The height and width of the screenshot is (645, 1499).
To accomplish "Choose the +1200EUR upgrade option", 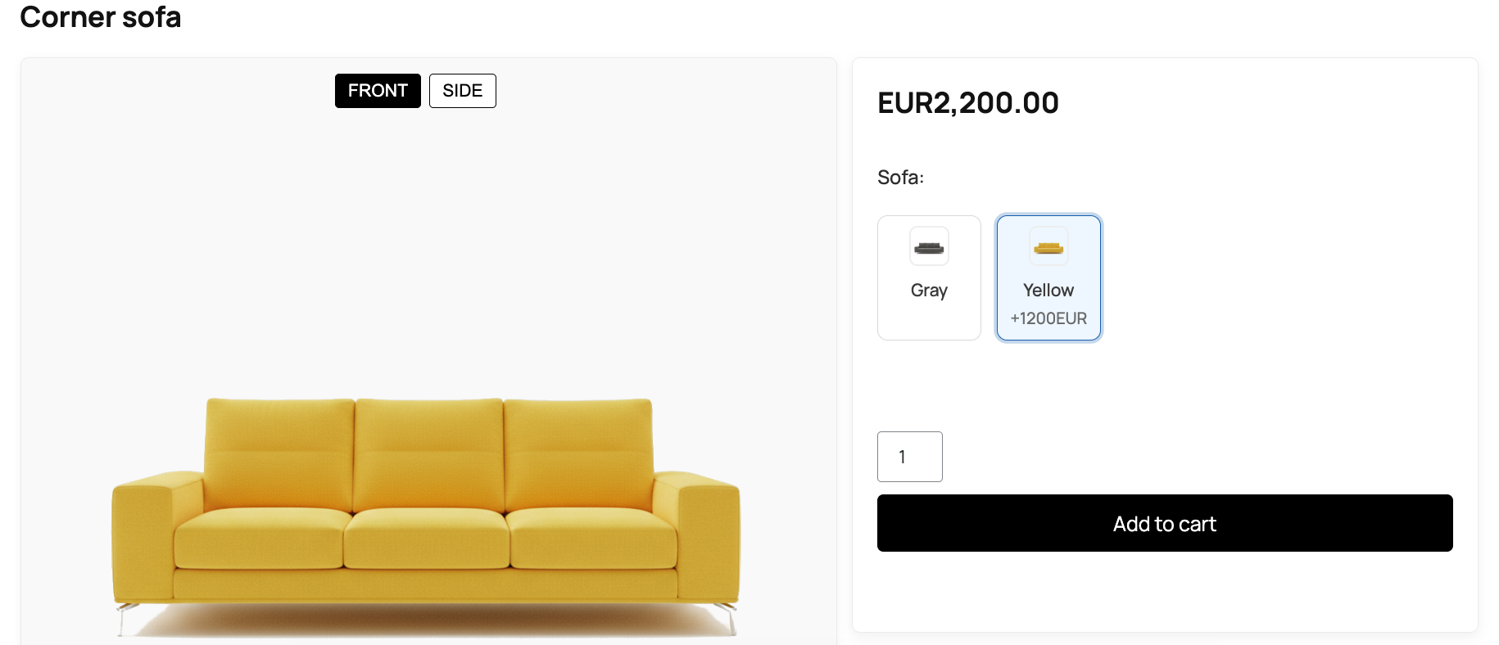I will (1048, 318).
